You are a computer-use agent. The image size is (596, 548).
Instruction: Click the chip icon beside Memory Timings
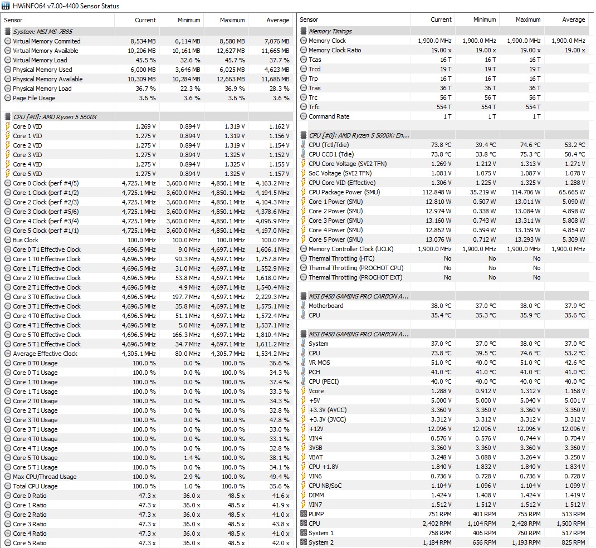304,31
